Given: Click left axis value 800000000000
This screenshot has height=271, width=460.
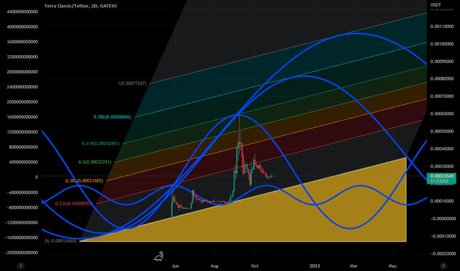Looking at the screenshot, I should [x=24, y=147].
